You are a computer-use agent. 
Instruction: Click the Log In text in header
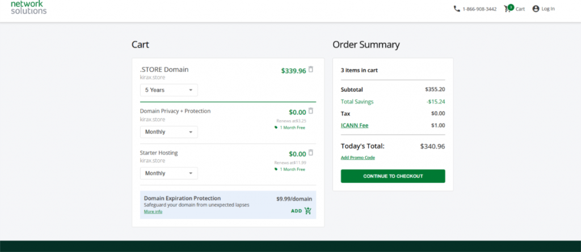(548, 9)
